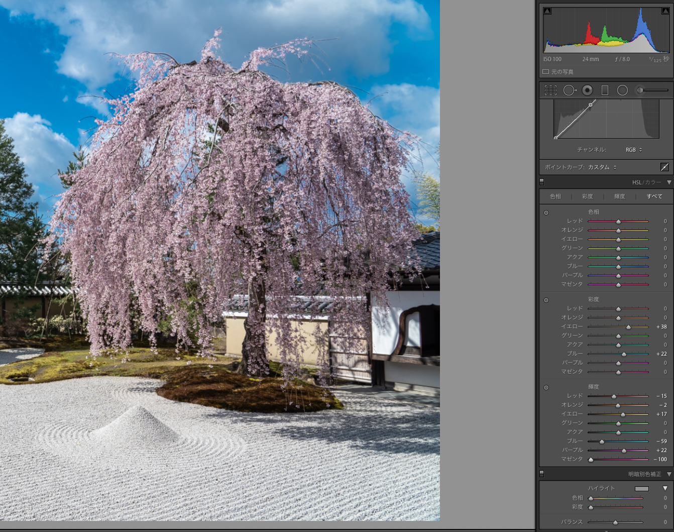Click the histogram graph
Screen dimensions: 674x532
(606, 30)
